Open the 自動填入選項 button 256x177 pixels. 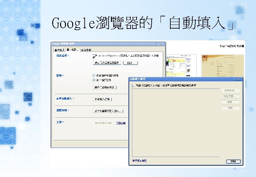[102, 99]
